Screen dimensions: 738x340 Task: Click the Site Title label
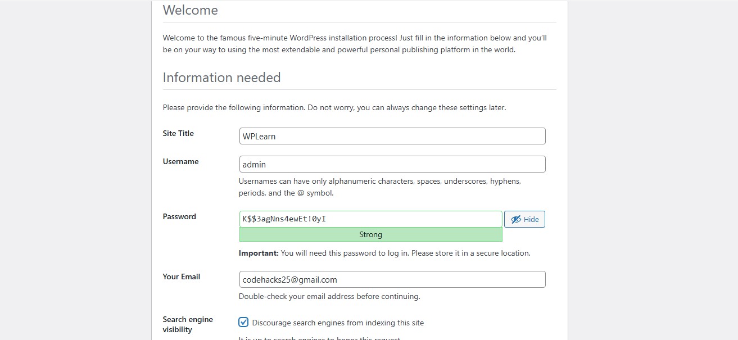pyautogui.click(x=178, y=133)
